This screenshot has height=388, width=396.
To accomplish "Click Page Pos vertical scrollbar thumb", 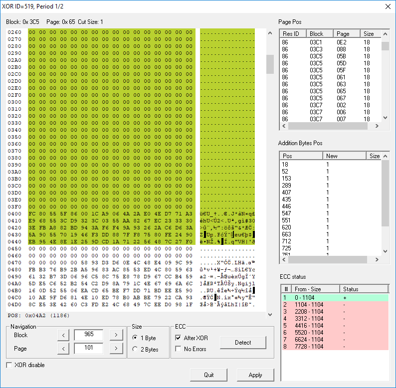I will tap(385, 46).
